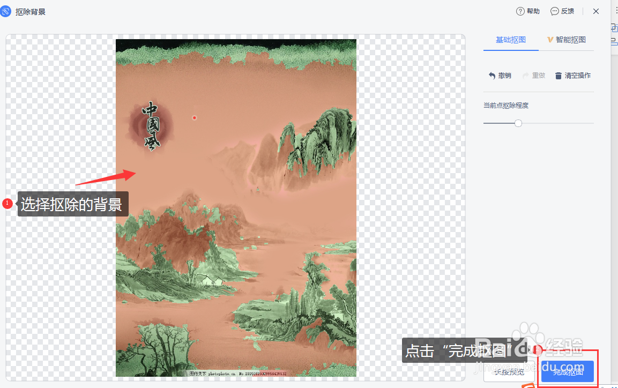
Task: Adjust the 当前点抠除程度 slider handle
Action: click(x=518, y=123)
